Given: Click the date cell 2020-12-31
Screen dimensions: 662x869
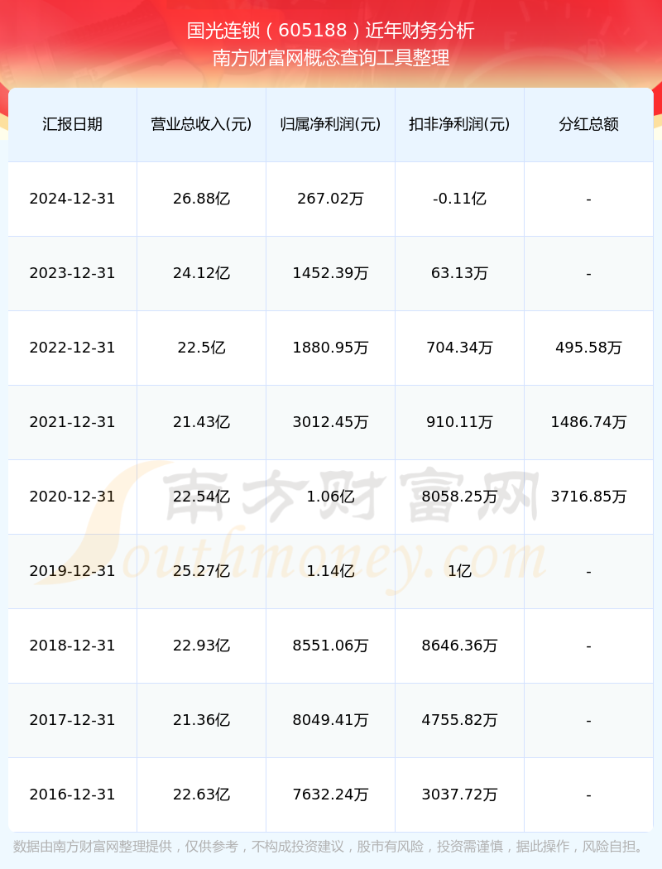Looking at the screenshot, I should tap(73, 497).
